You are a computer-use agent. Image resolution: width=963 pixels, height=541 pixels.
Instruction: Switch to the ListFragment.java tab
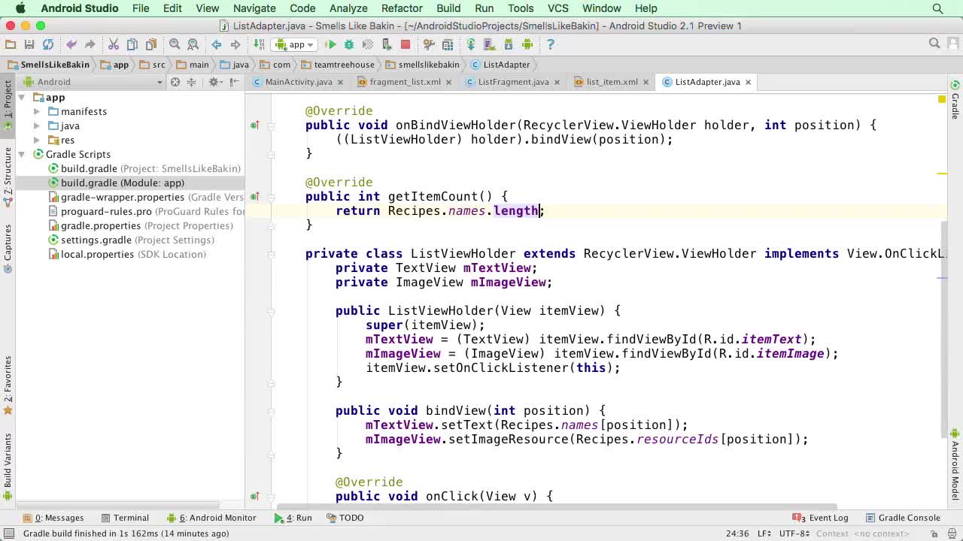(513, 82)
